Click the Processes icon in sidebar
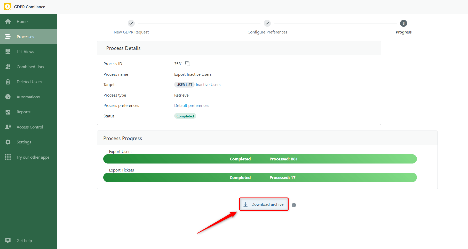The image size is (468, 249). [x=8, y=37]
